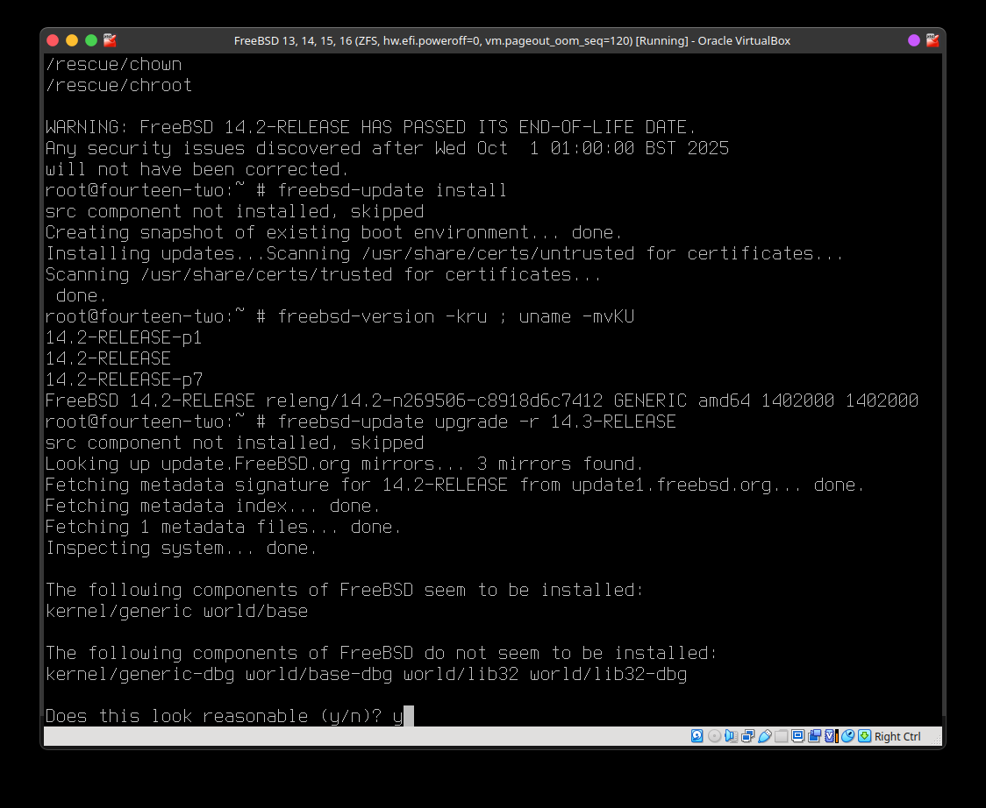Click the hard disk activity indicator

[697, 736]
